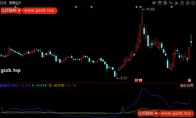Click the replay playback icon
Screen dimensions: 196x118
pyautogui.click(x=165, y=3)
